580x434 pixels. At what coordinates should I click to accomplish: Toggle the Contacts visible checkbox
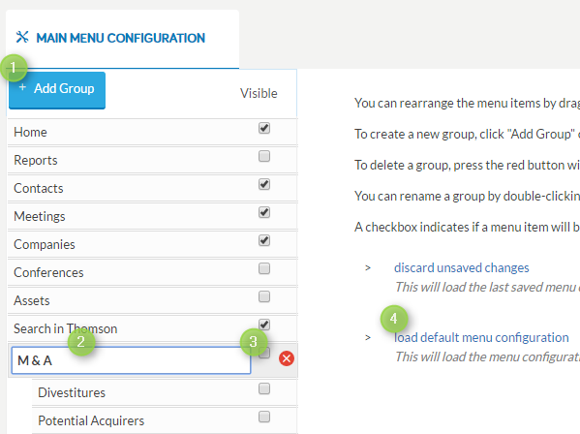click(x=264, y=184)
